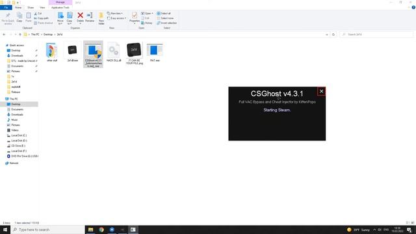Click the Back navigation arrow
Viewport: 416px width, 234px height.
4,34
